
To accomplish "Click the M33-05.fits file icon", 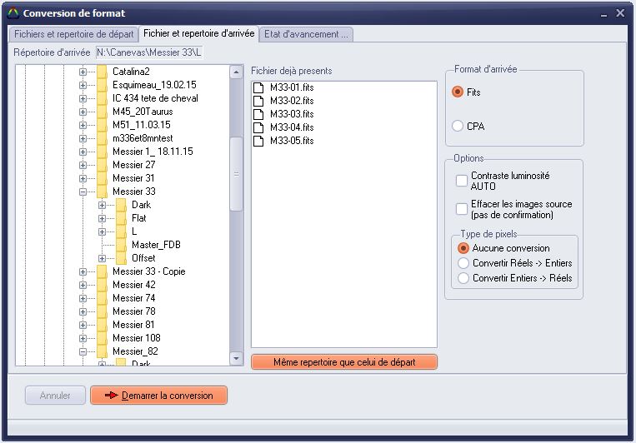I will pyautogui.click(x=259, y=141).
